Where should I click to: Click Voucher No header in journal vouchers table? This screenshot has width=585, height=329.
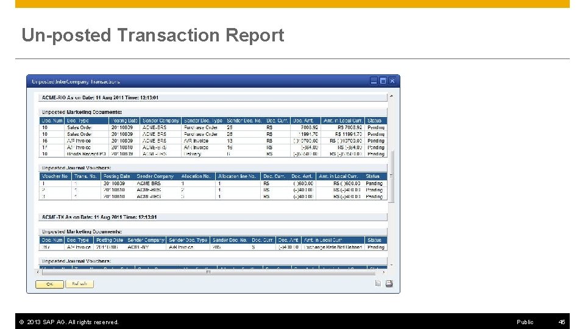tap(55, 177)
